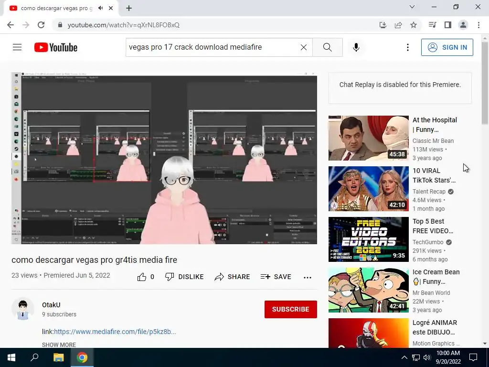The height and width of the screenshot is (367, 489).
Task: Open YouTube settings three-dot menu
Action: point(408,47)
